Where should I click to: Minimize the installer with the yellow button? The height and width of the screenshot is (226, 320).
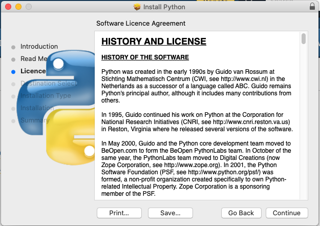18,7
